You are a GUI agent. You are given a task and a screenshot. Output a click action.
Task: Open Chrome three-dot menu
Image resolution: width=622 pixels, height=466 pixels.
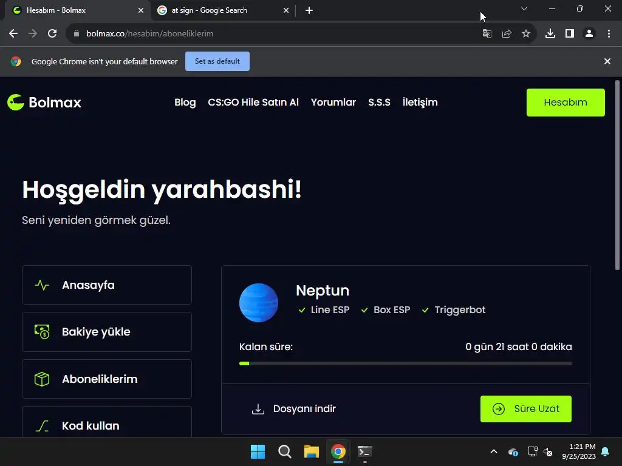click(609, 34)
